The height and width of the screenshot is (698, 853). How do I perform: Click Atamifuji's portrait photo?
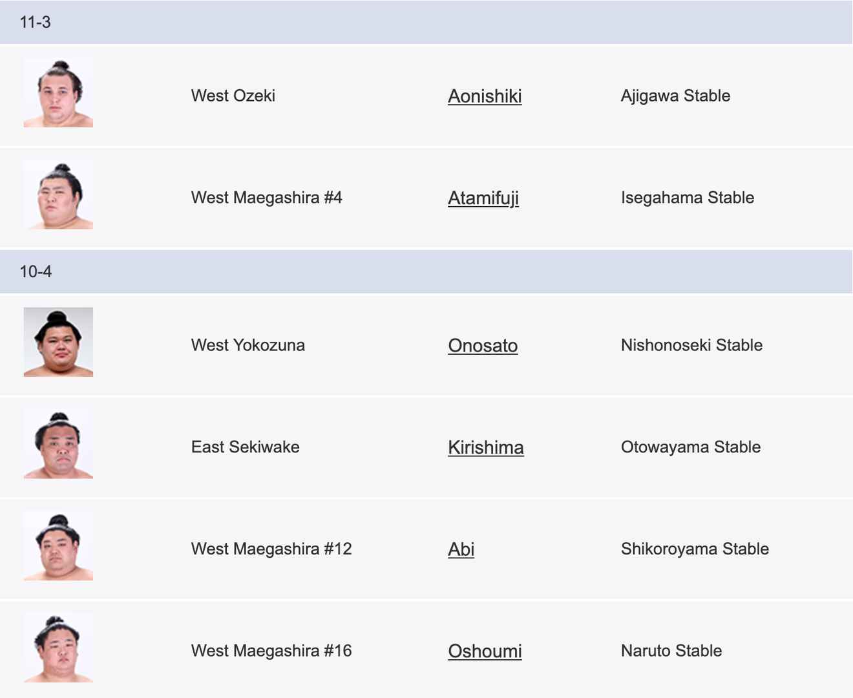click(x=58, y=195)
